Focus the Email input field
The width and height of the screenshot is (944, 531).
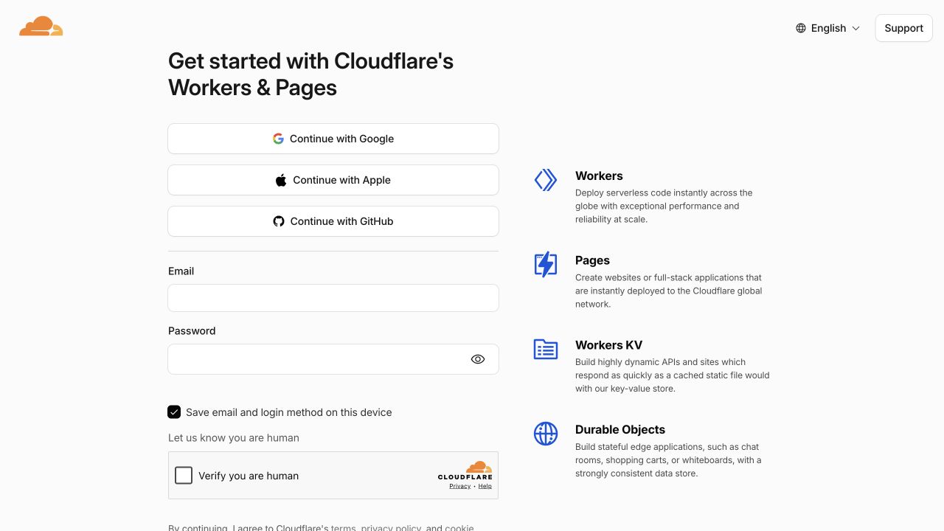click(333, 298)
